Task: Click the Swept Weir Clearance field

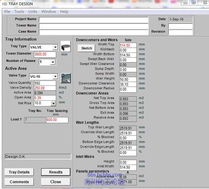Action: click(128, 65)
